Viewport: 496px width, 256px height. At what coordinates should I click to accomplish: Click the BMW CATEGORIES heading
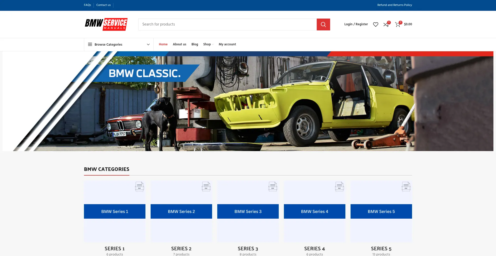pyautogui.click(x=106, y=169)
